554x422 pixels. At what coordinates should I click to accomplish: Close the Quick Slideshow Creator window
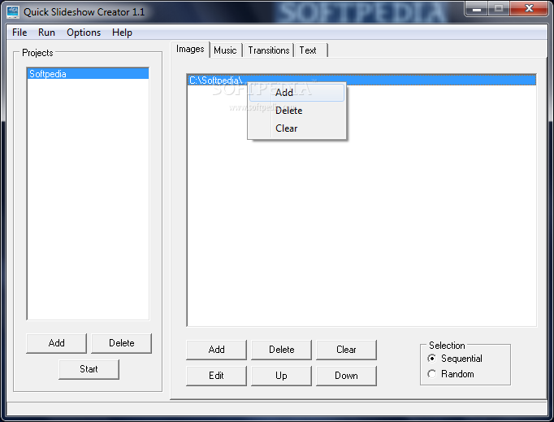[529, 8]
